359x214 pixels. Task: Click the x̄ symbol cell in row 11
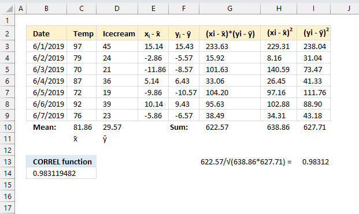point(82,138)
